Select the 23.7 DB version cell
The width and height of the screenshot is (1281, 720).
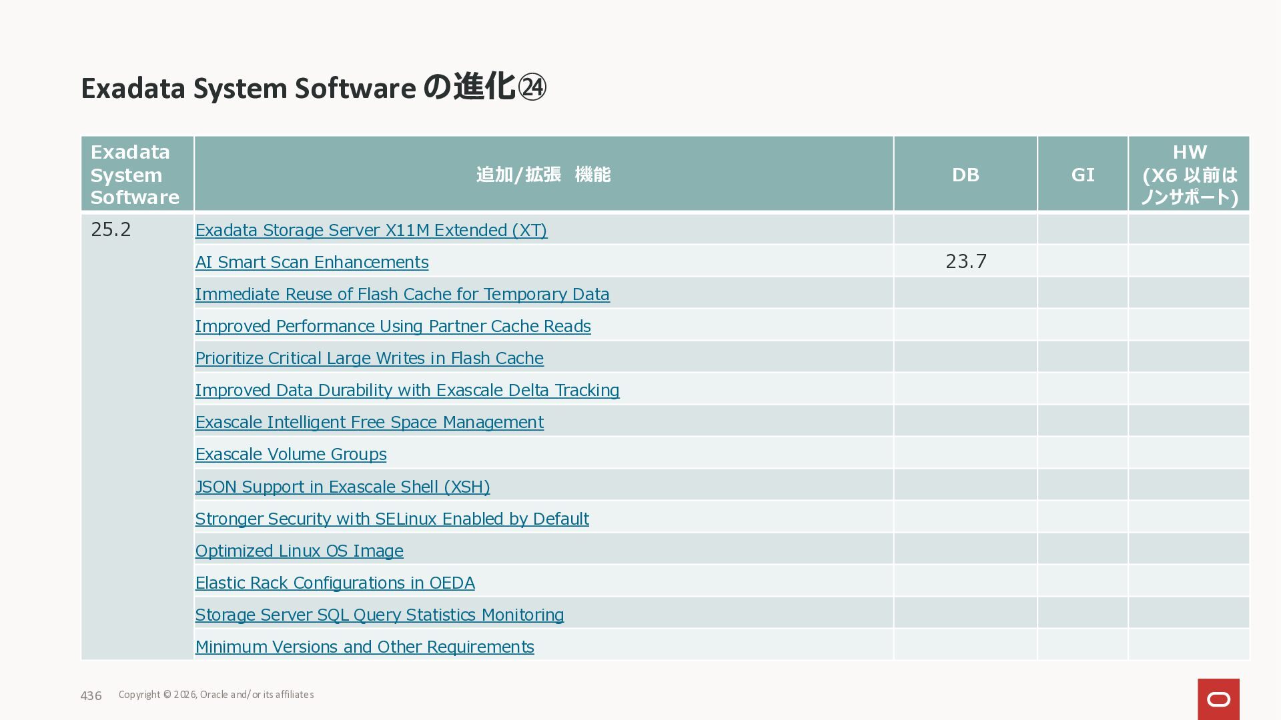[x=965, y=261]
